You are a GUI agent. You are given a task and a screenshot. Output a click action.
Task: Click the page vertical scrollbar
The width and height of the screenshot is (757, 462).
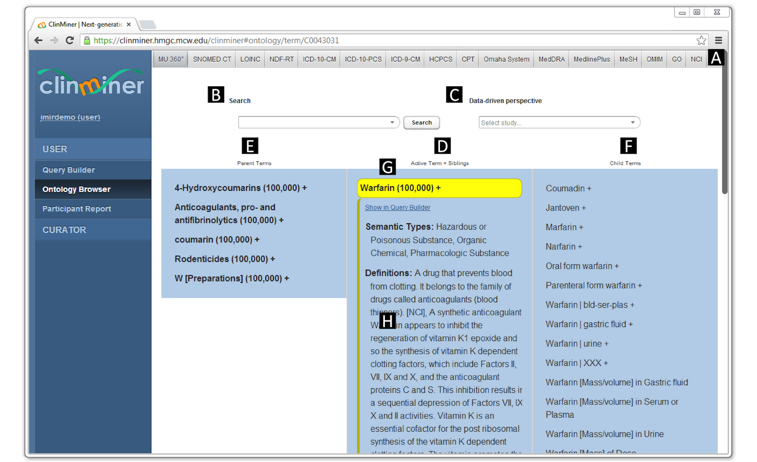(x=725, y=128)
